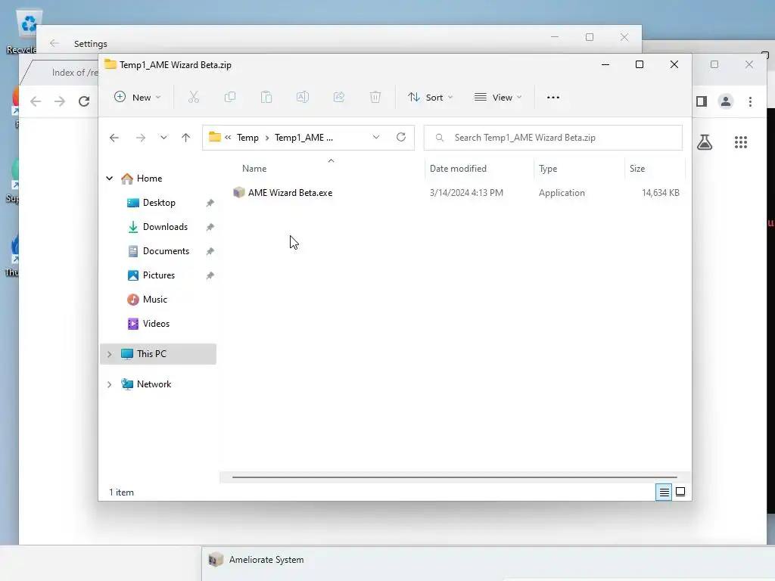Go up one folder level arrow
Screen dimensions: 775x581
click(x=186, y=138)
